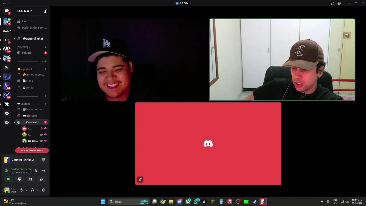The width and height of the screenshot is (366, 206).
Task: Deafen with the headphones icon
Action: tap(32, 190)
